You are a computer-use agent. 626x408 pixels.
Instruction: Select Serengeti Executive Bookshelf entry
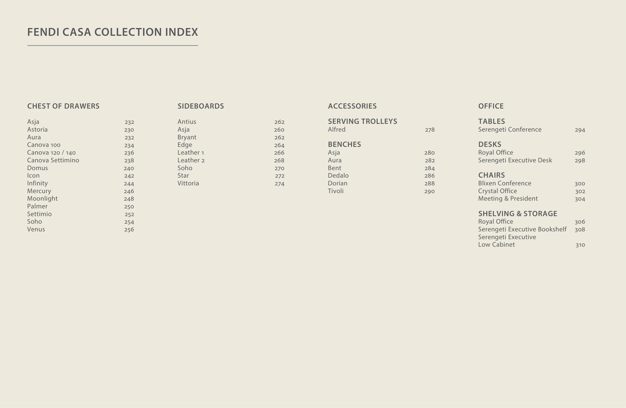(522, 229)
